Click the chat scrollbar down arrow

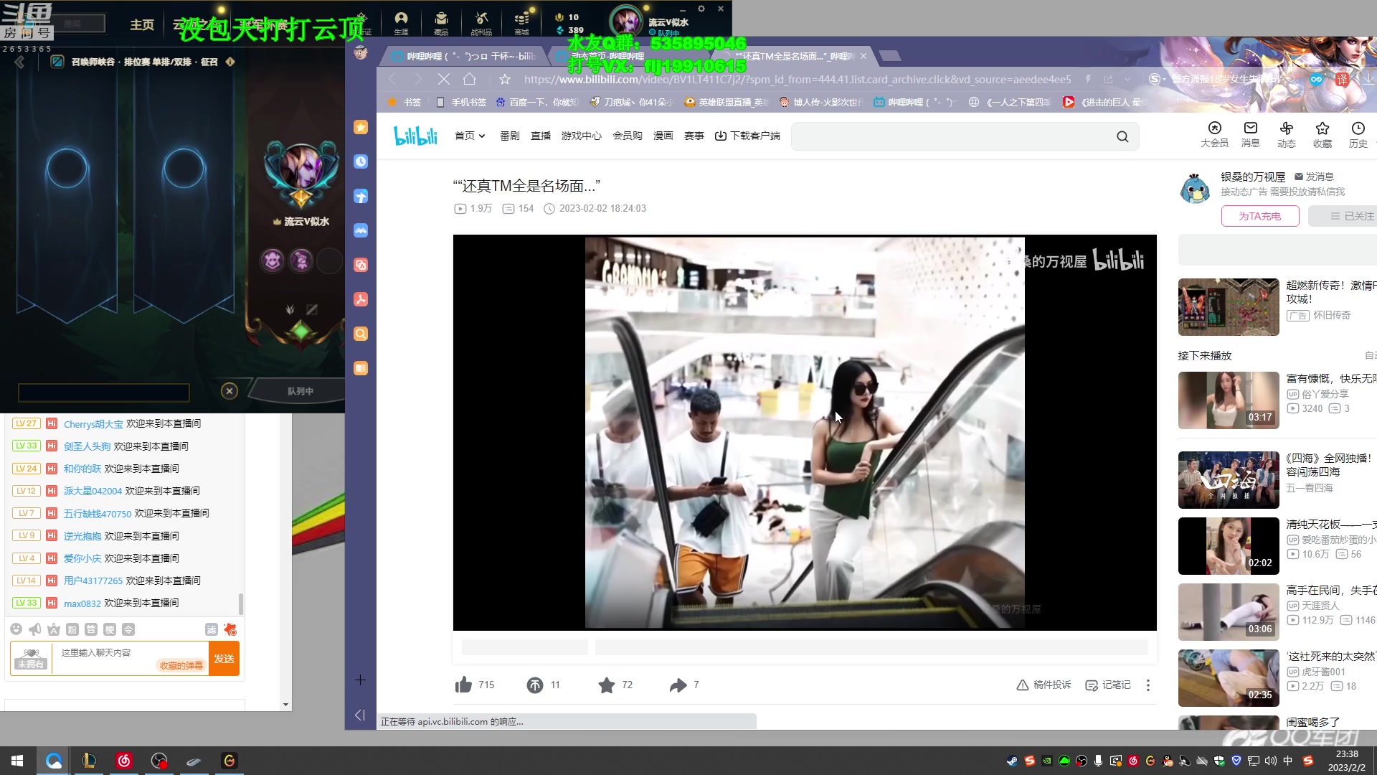pyautogui.click(x=286, y=705)
